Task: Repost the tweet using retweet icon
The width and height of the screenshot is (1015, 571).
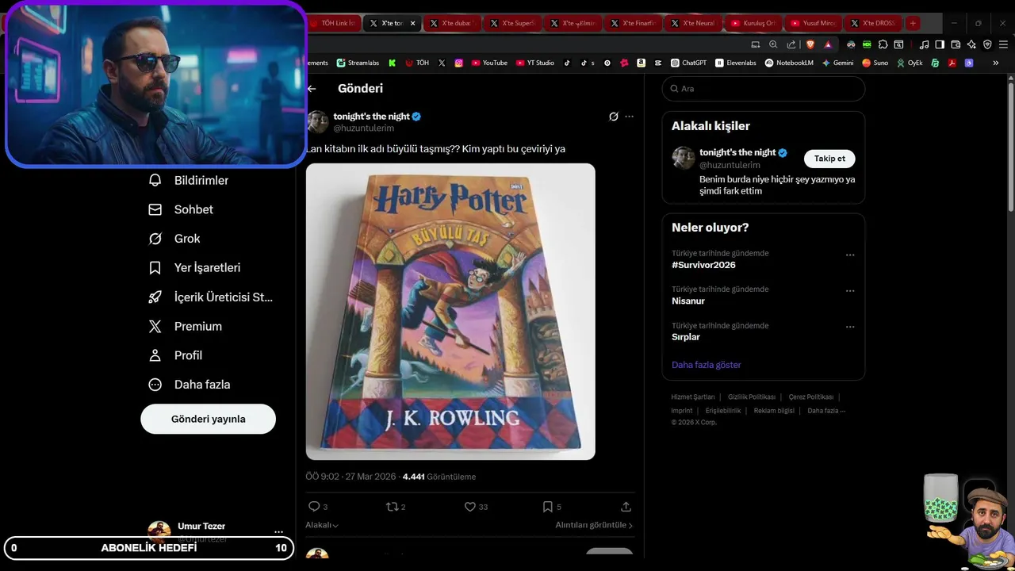Action: point(391,506)
